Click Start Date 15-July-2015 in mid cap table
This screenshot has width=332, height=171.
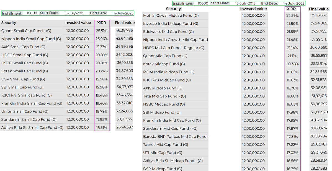(245, 3)
